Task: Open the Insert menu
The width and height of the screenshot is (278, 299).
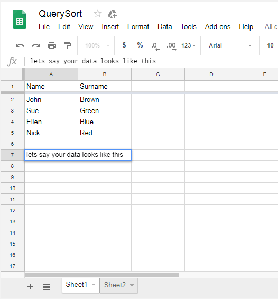Action: pos(110,27)
